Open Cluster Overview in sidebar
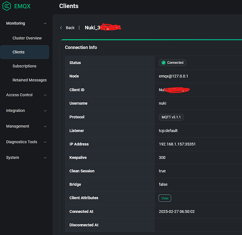This screenshot has width=242, height=235. click(27, 38)
